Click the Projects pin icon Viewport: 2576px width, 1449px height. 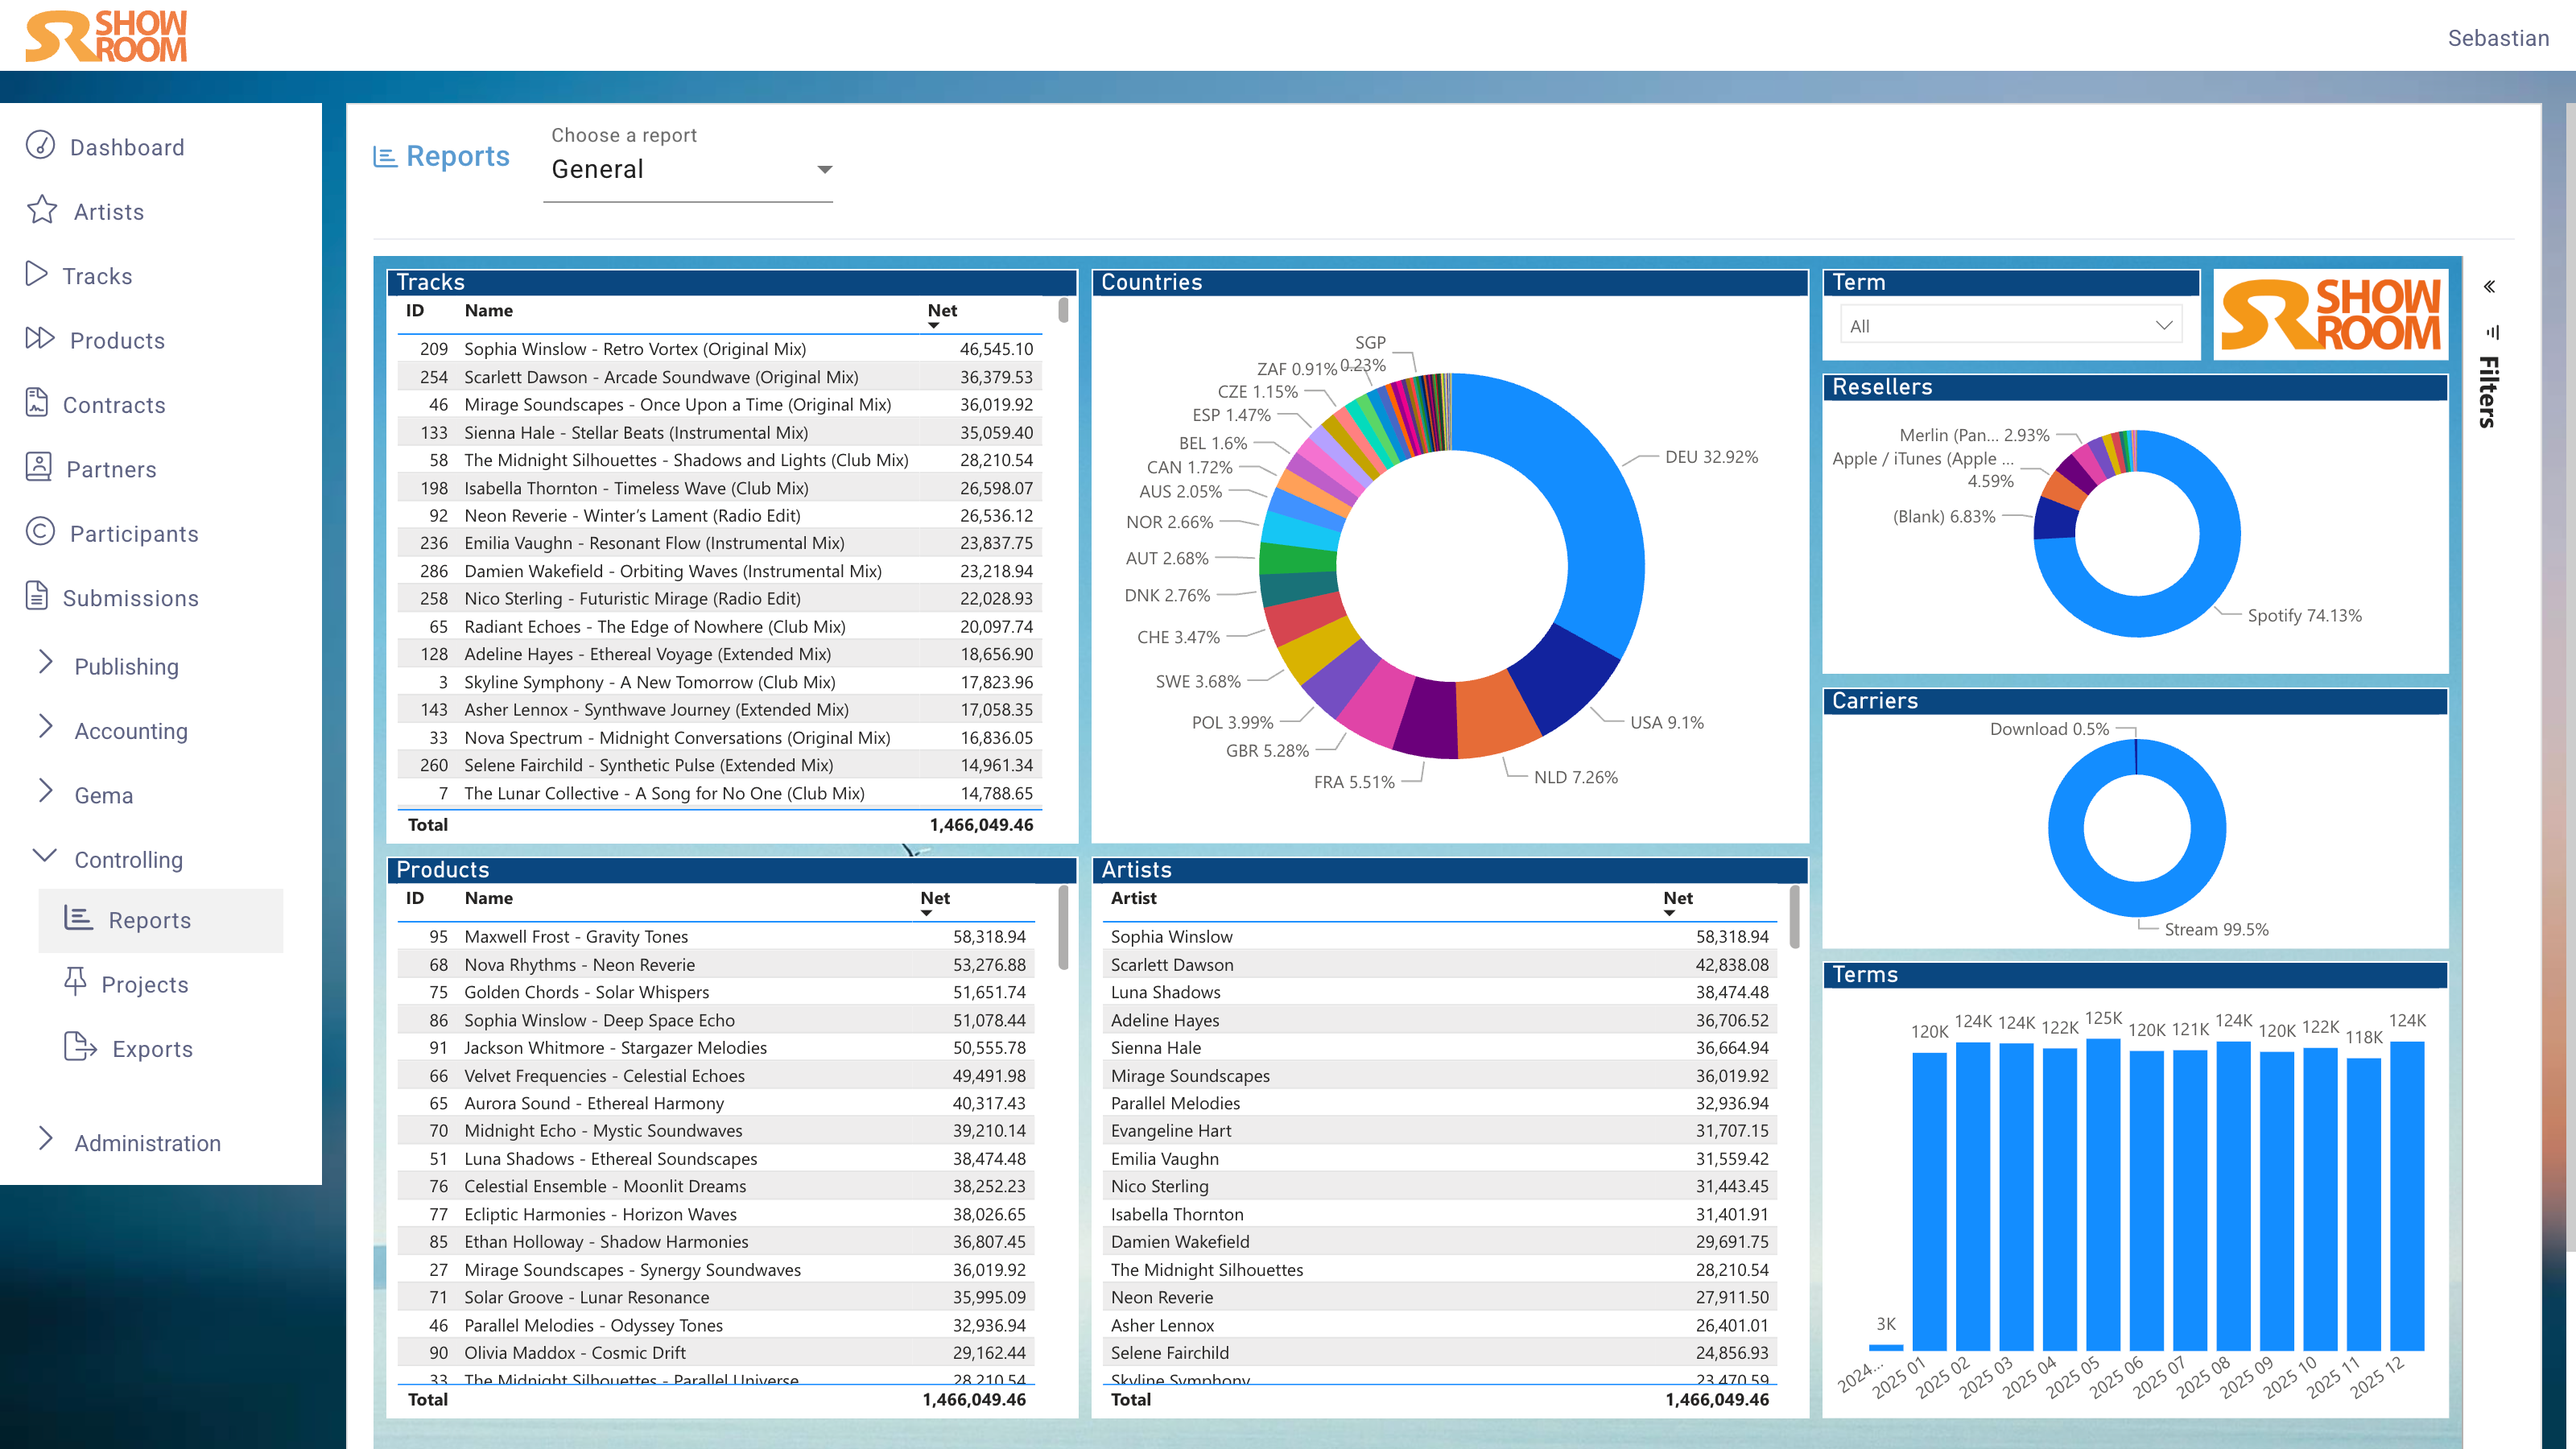[75, 982]
